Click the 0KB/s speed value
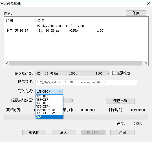 click(x=138, y=123)
